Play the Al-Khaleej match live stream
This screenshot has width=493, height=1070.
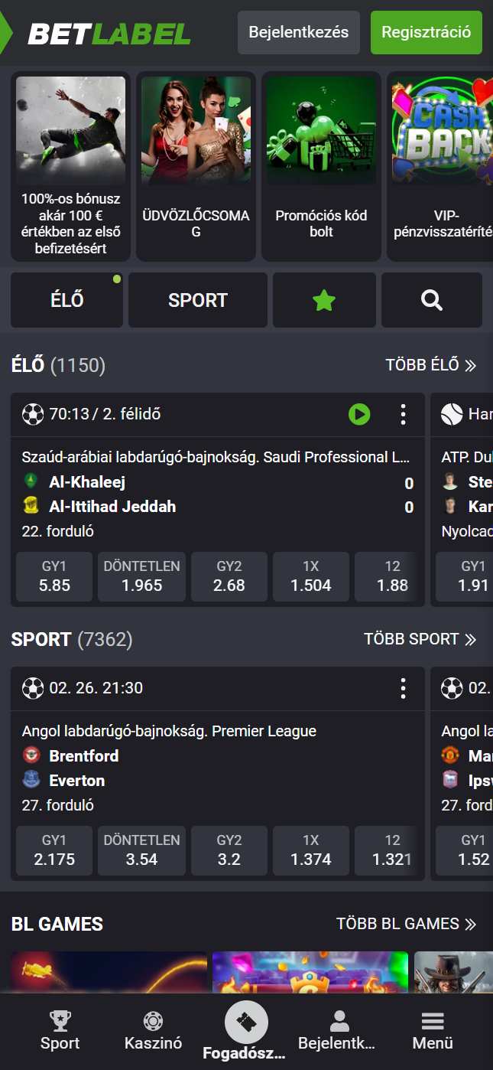point(359,415)
